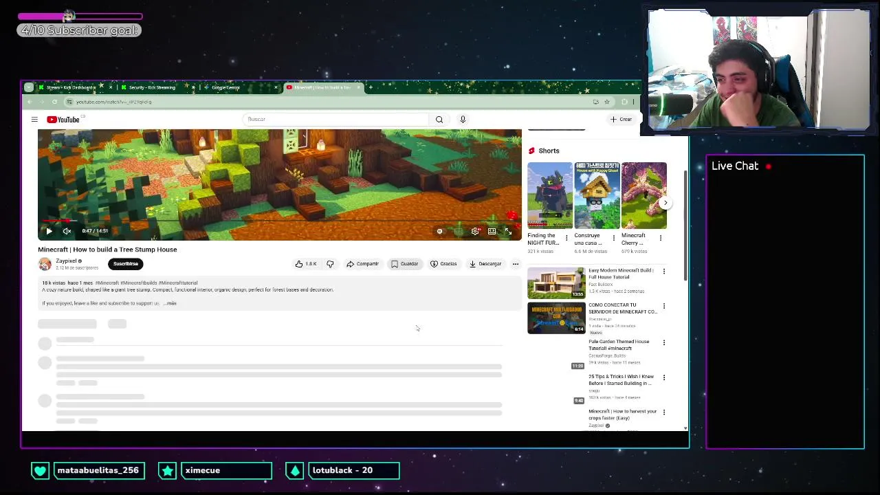Focus the Buscar search field

(x=336, y=120)
